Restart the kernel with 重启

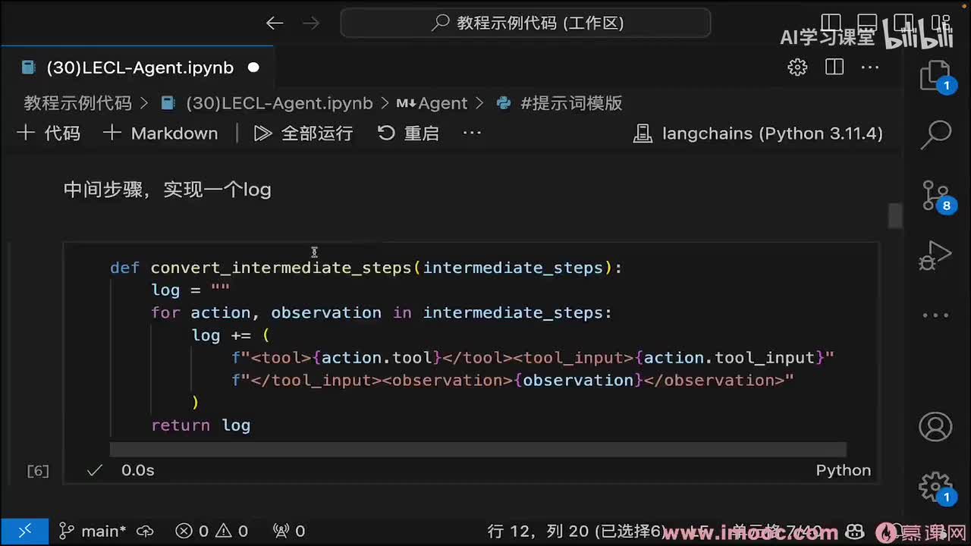(408, 133)
